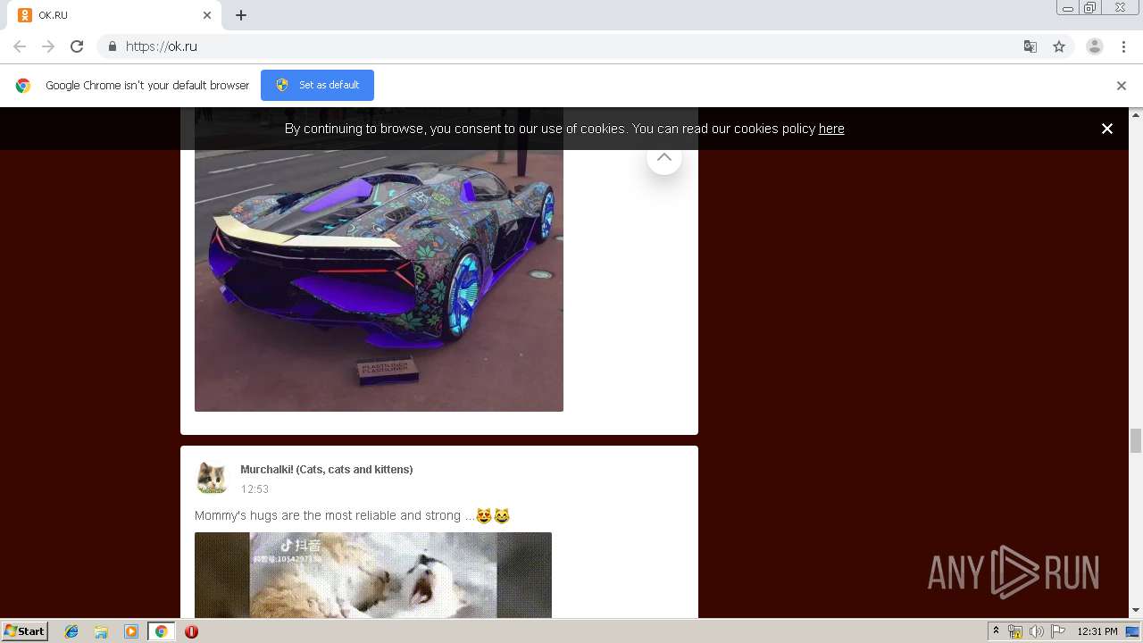Image resolution: width=1143 pixels, height=643 pixels.
Task: Open the cookies policy 'here' link
Action: (x=831, y=129)
